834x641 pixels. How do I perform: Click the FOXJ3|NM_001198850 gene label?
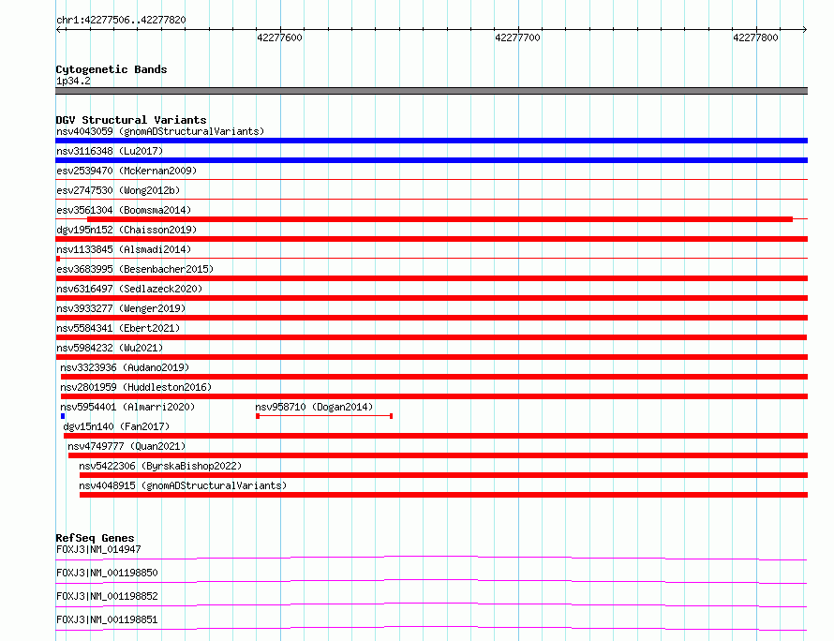coord(107,573)
